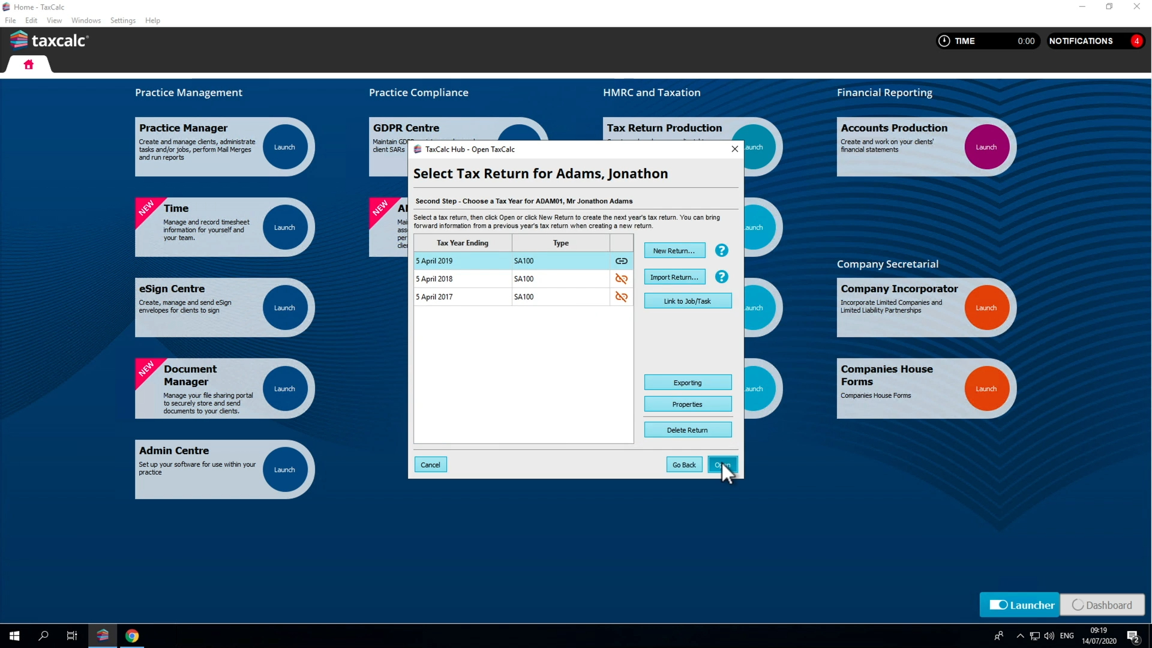Screen dimensions: 1152x648
Task: Launch Document Manager
Action: click(284, 389)
